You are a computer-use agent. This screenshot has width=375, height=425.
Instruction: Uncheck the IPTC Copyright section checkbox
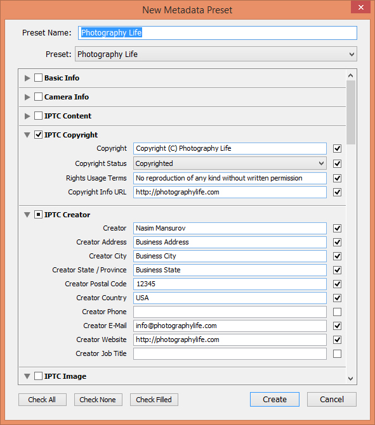[x=38, y=134]
